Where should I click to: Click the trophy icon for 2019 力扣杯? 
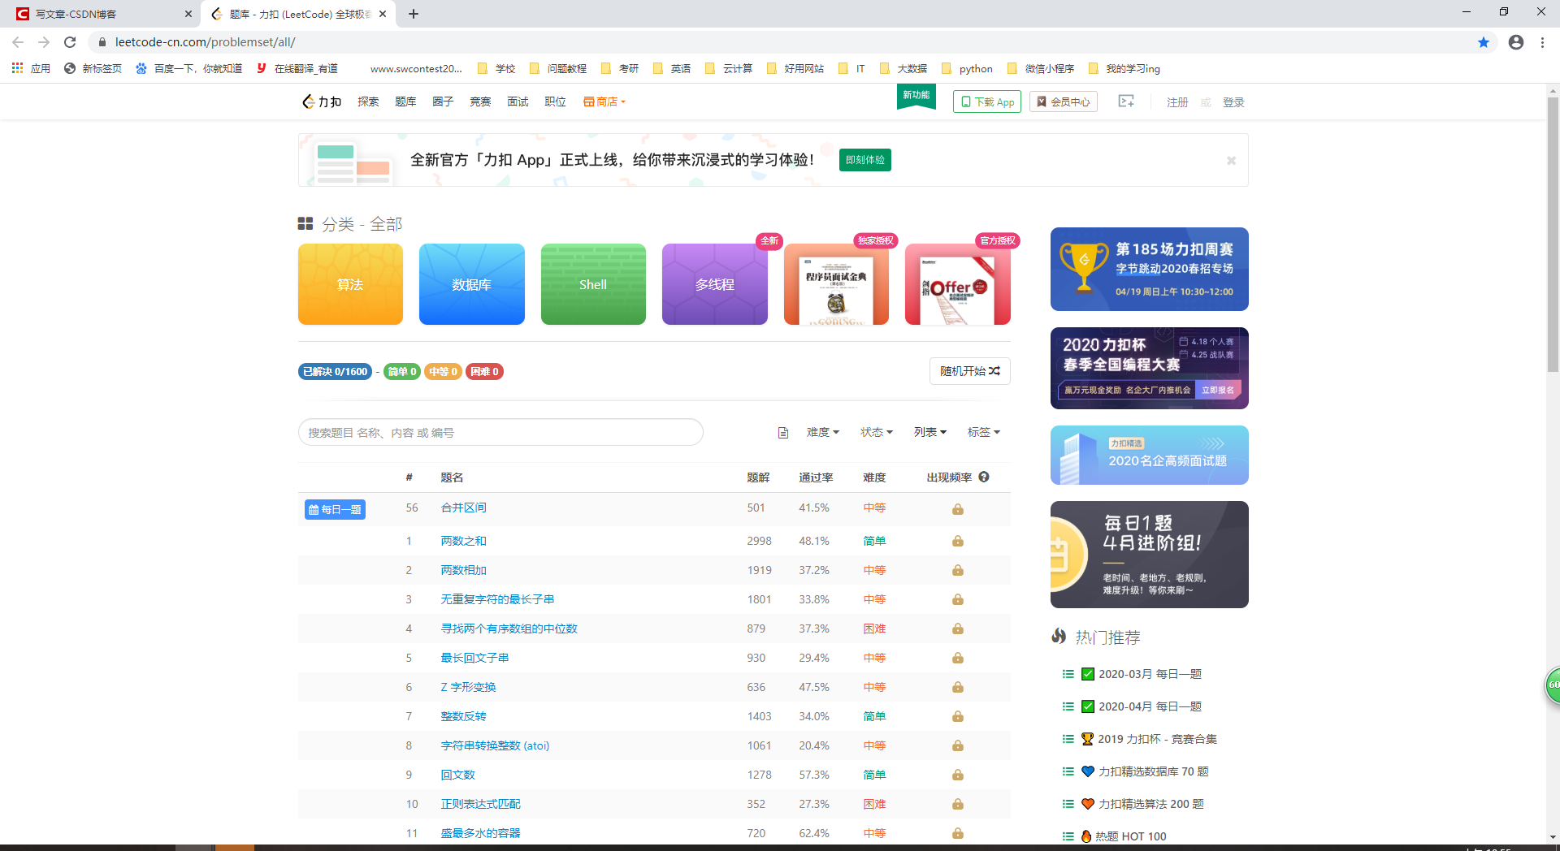click(1087, 739)
